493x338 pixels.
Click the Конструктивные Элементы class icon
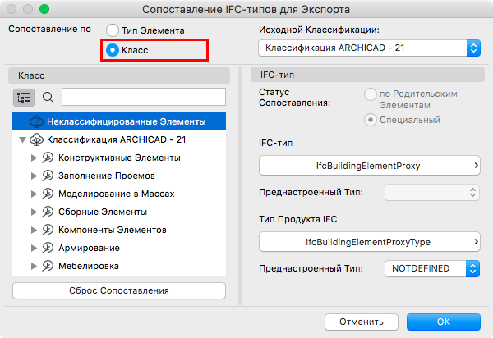(48, 158)
